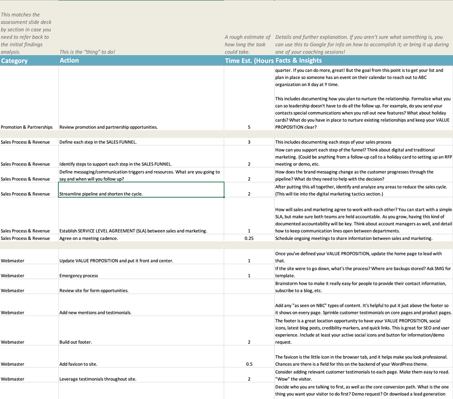Select 'The favicon is the little icon' insight
This screenshot has width=453, height=399.
[363, 357]
